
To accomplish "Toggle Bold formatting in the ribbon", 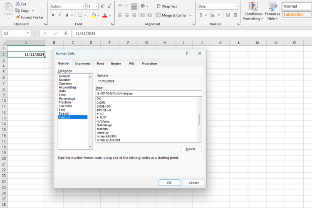I will point(53,15).
